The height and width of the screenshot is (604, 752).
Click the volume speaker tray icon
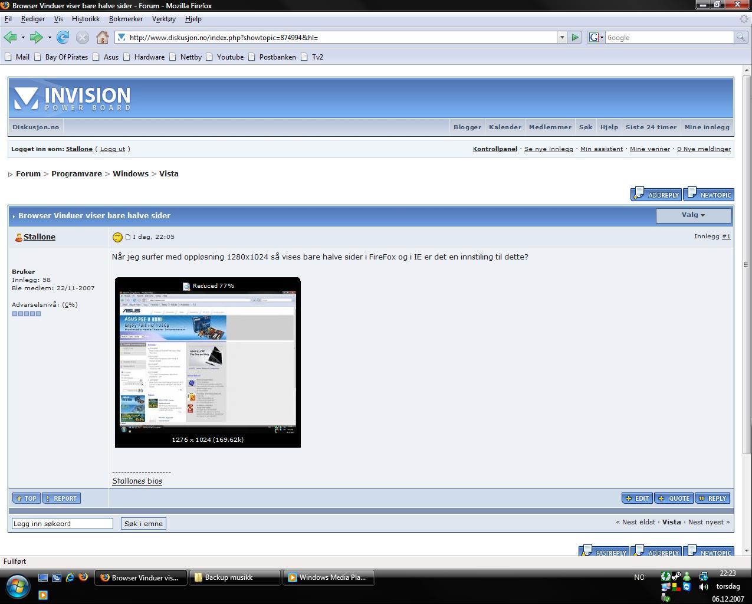(x=703, y=587)
